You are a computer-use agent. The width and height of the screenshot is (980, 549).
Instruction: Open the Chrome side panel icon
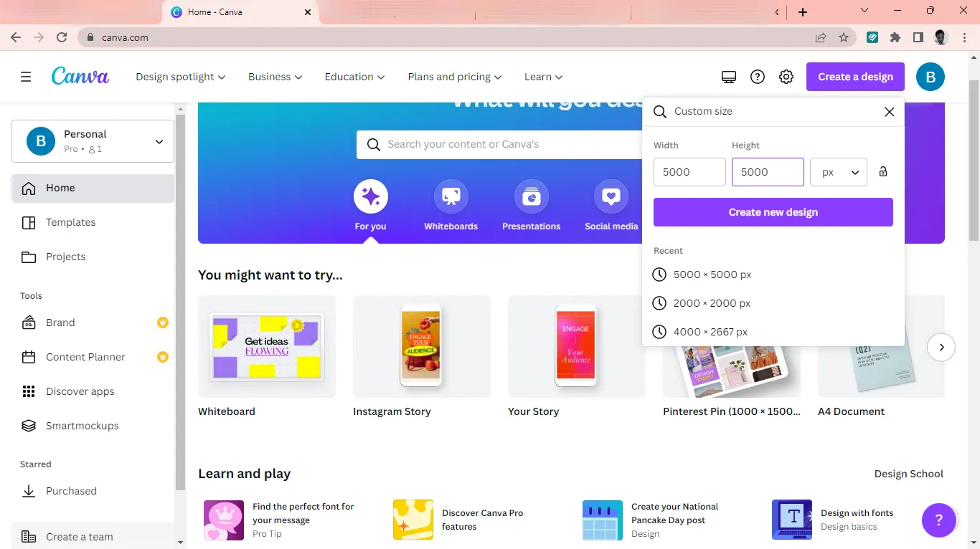[x=918, y=37]
